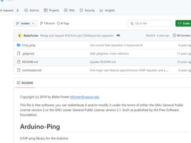View the Insights tab

click(107, 10)
